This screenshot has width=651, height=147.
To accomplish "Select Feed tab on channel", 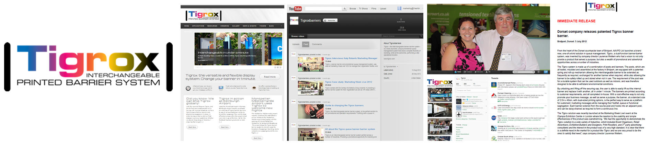I will pyautogui.click(x=306, y=44).
